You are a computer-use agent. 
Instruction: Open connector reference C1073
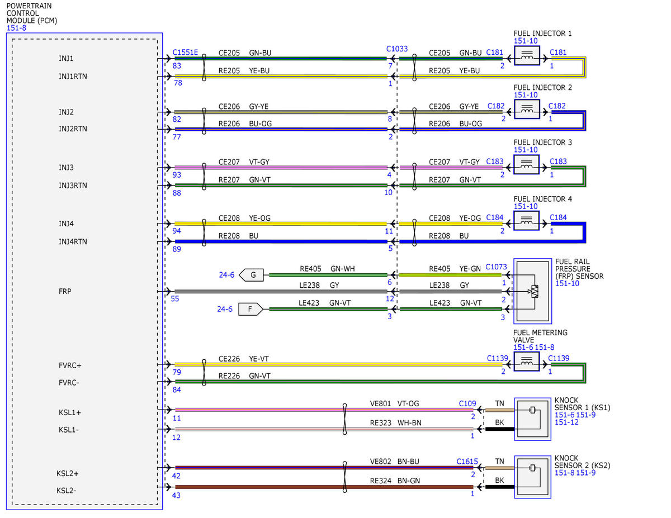click(x=496, y=267)
